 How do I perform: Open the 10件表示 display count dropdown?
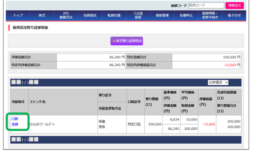[x=218, y=82]
